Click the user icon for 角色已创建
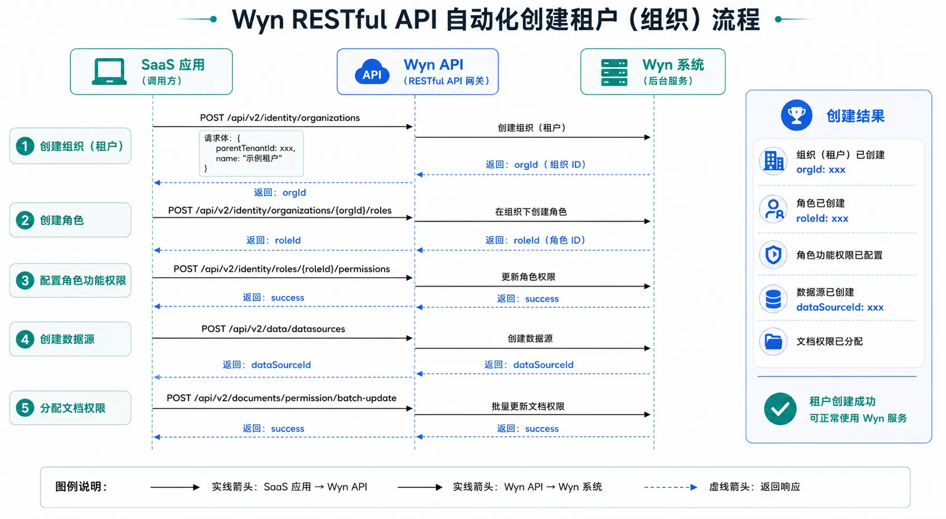The height and width of the screenshot is (519, 946). point(774,209)
